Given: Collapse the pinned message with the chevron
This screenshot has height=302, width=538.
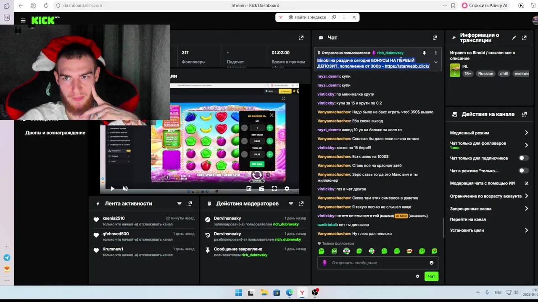Looking at the screenshot, I should pos(436,62).
